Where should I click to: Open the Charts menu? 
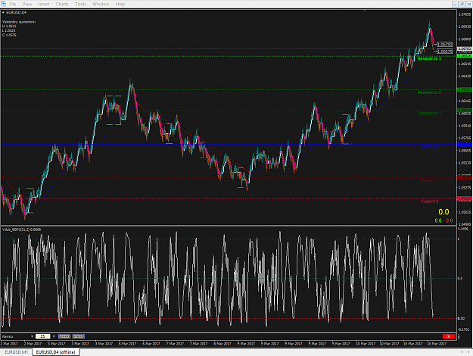click(x=62, y=4)
